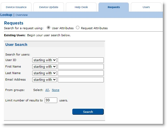Click the Requests page heading

pyautogui.click(x=14, y=23)
